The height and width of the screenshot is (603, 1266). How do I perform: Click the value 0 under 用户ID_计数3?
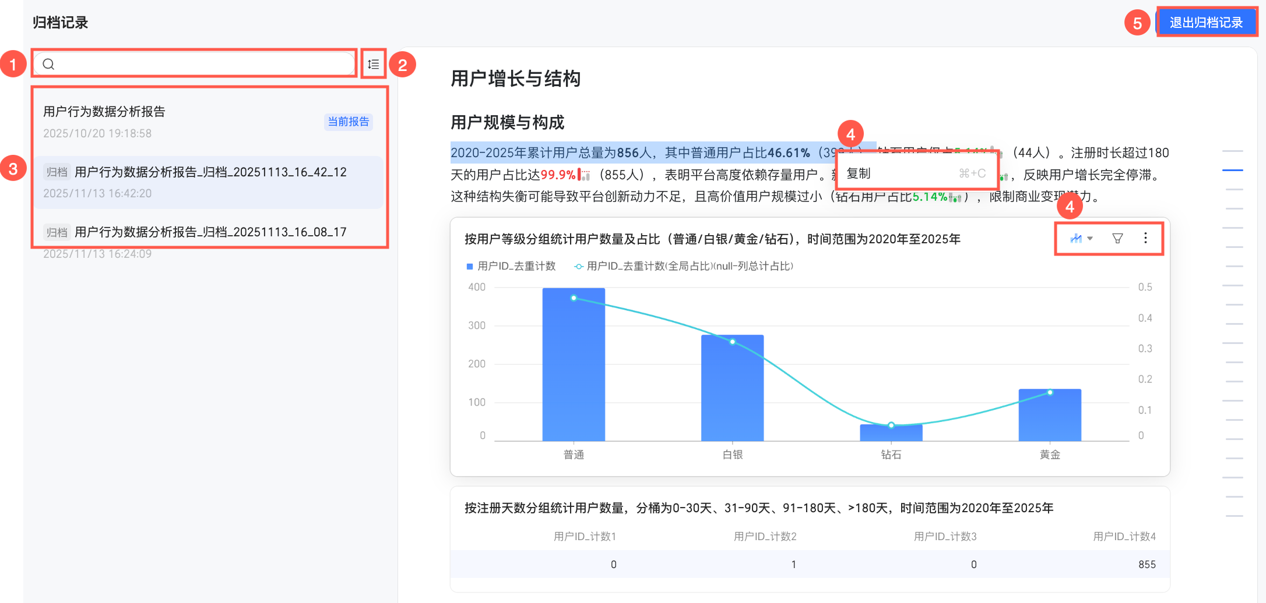tap(973, 565)
